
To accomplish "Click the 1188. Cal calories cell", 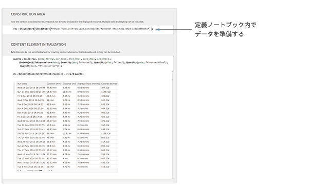I will click(x=109, y=92).
